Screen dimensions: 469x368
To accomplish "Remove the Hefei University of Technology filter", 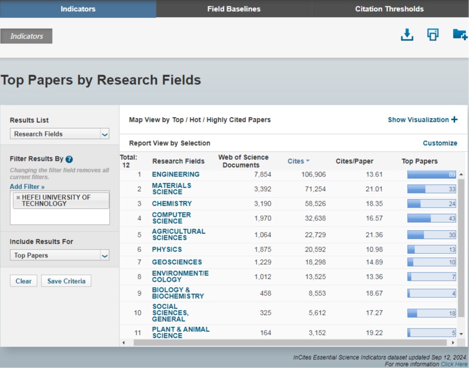I will pos(18,197).
